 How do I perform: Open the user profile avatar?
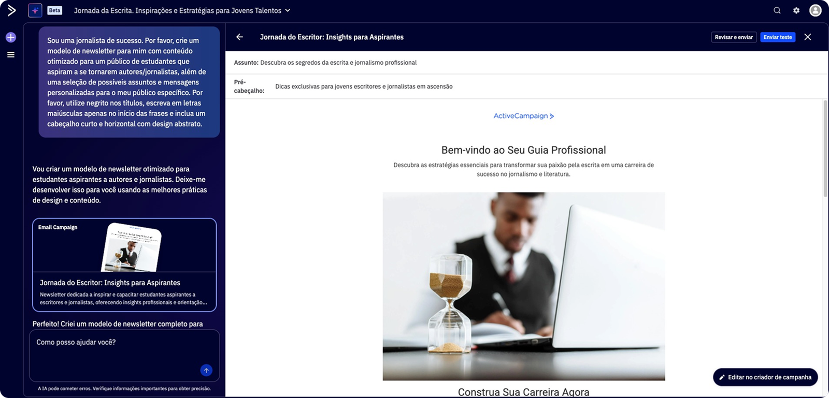[x=816, y=10]
